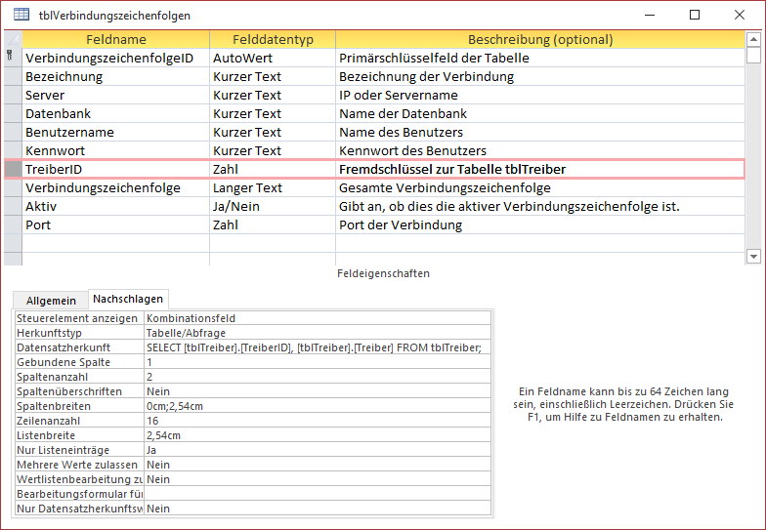The height and width of the screenshot is (530, 766).
Task: Select the Aktiv field name cell
Action: click(x=115, y=206)
